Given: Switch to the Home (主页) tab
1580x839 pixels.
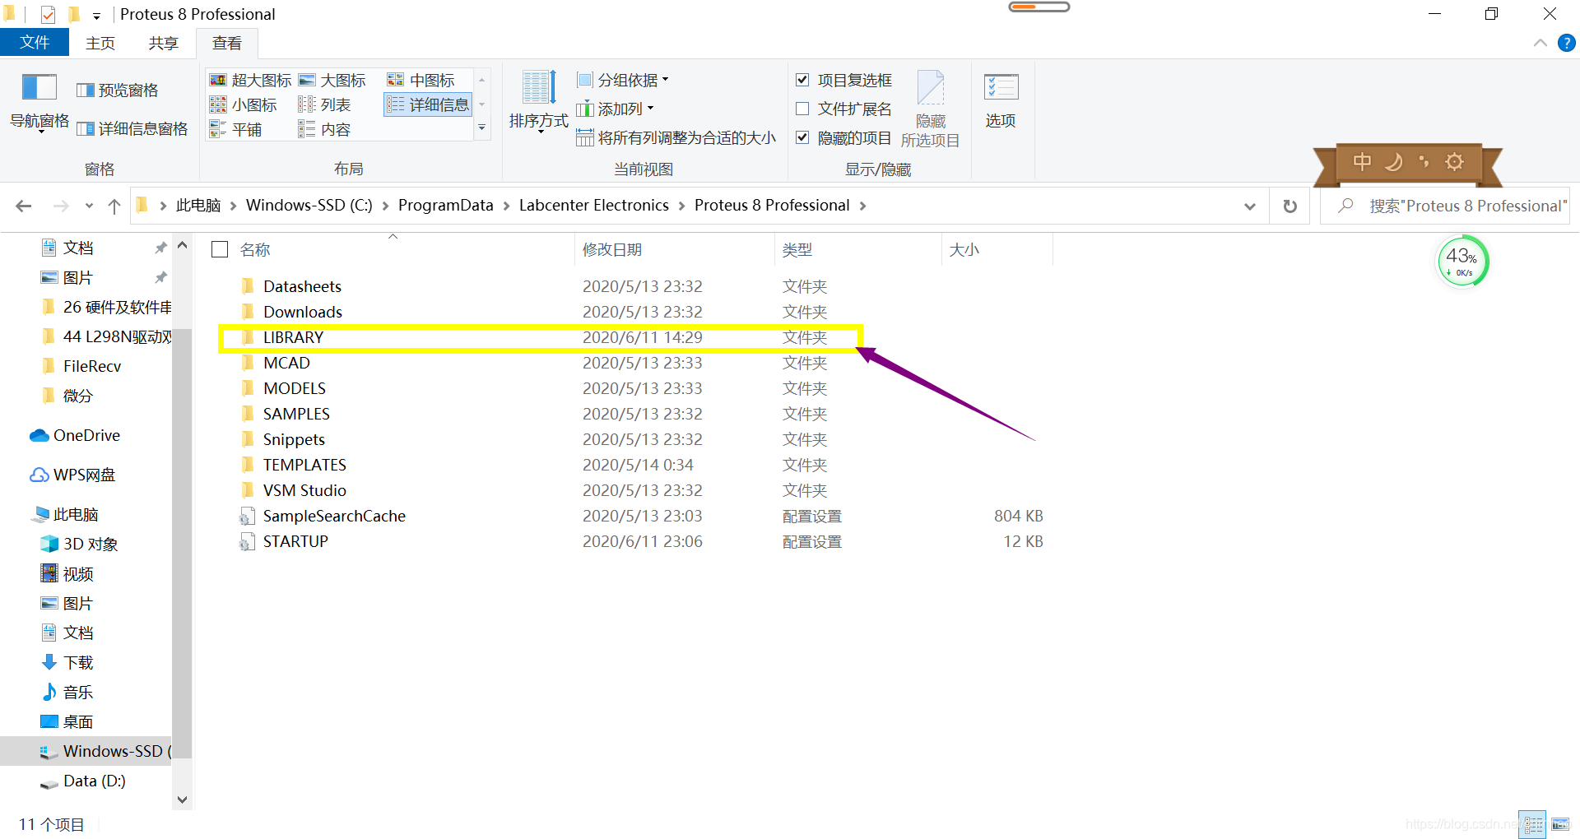Looking at the screenshot, I should tap(100, 44).
